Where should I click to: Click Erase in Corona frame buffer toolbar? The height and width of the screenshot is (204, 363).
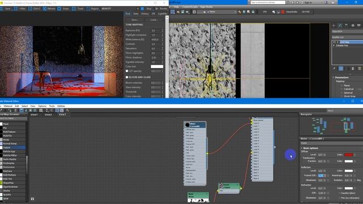click(x=63, y=8)
